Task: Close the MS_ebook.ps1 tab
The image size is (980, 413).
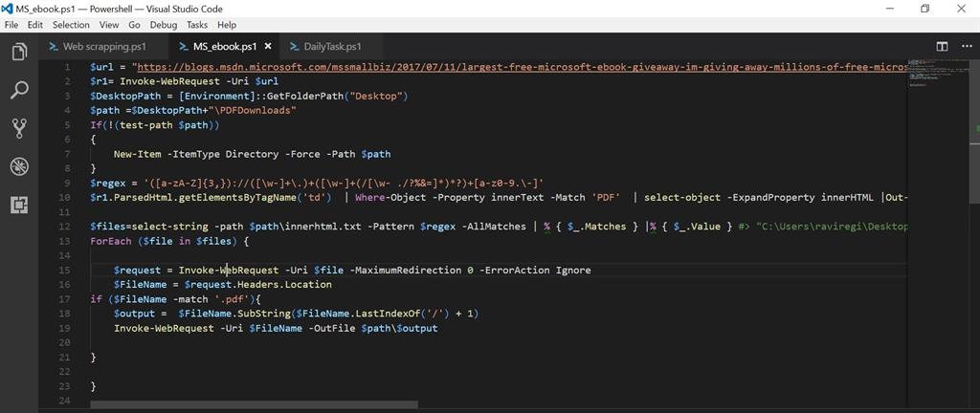Action: click(x=268, y=46)
